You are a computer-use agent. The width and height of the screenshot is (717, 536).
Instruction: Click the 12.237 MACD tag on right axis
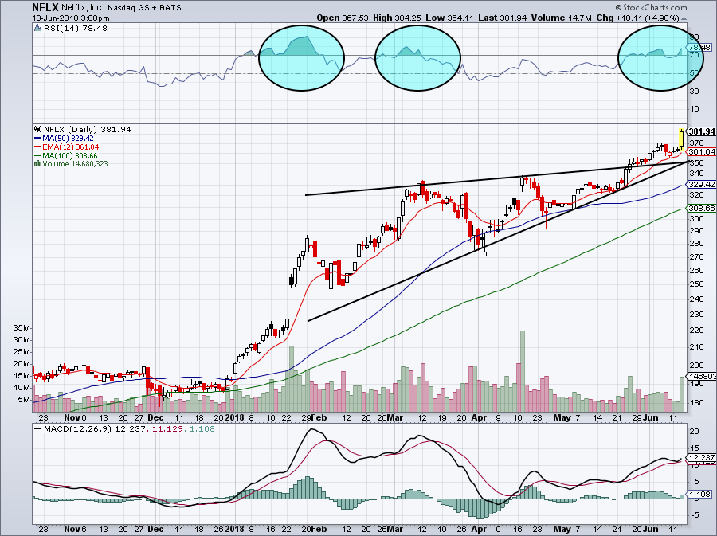[701, 458]
